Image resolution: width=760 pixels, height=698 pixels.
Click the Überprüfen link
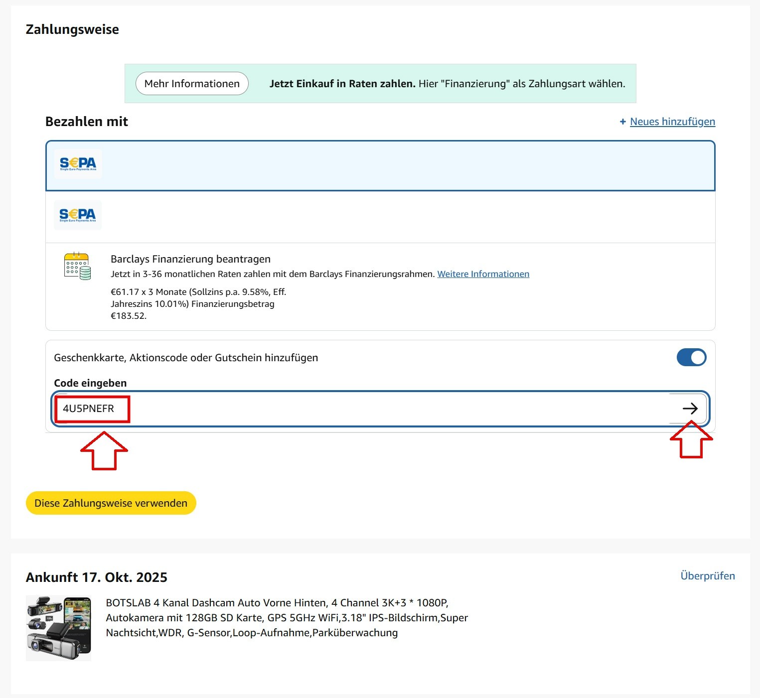coord(707,576)
